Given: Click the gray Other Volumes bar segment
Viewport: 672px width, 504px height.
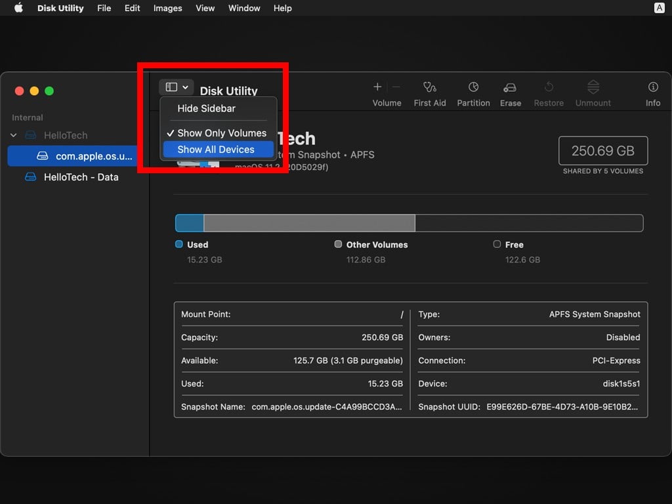Looking at the screenshot, I should pyautogui.click(x=309, y=223).
